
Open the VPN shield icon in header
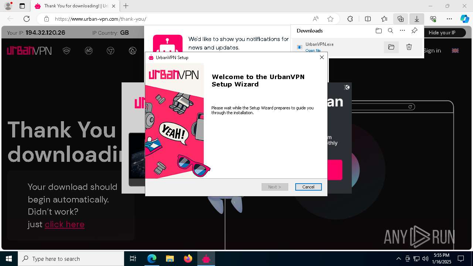click(x=67, y=51)
